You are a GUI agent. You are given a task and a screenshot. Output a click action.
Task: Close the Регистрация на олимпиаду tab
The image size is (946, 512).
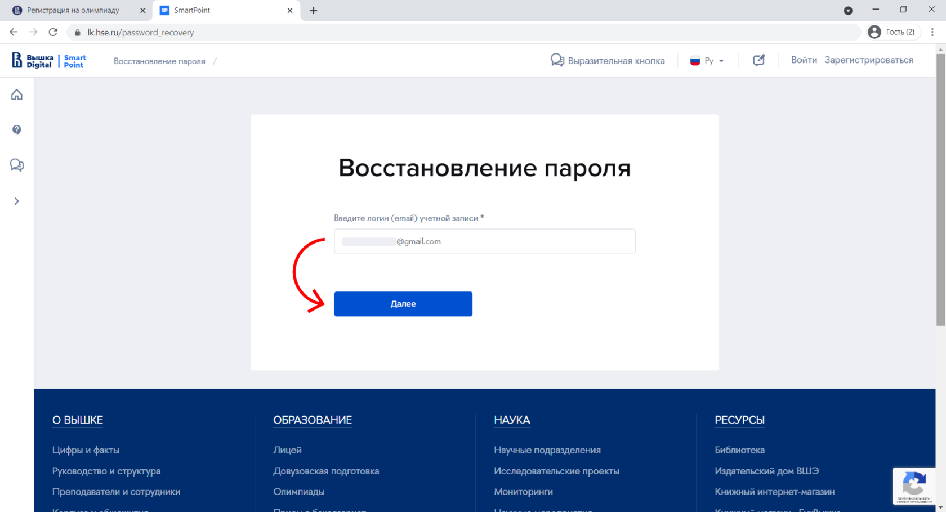coord(142,11)
